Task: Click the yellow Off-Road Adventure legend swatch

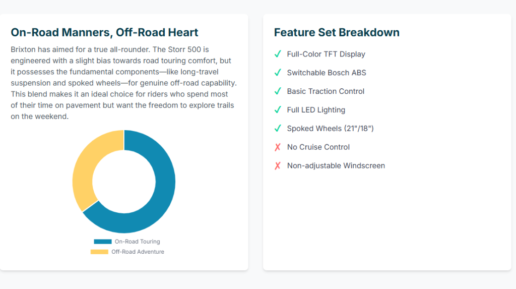Action: click(x=99, y=252)
